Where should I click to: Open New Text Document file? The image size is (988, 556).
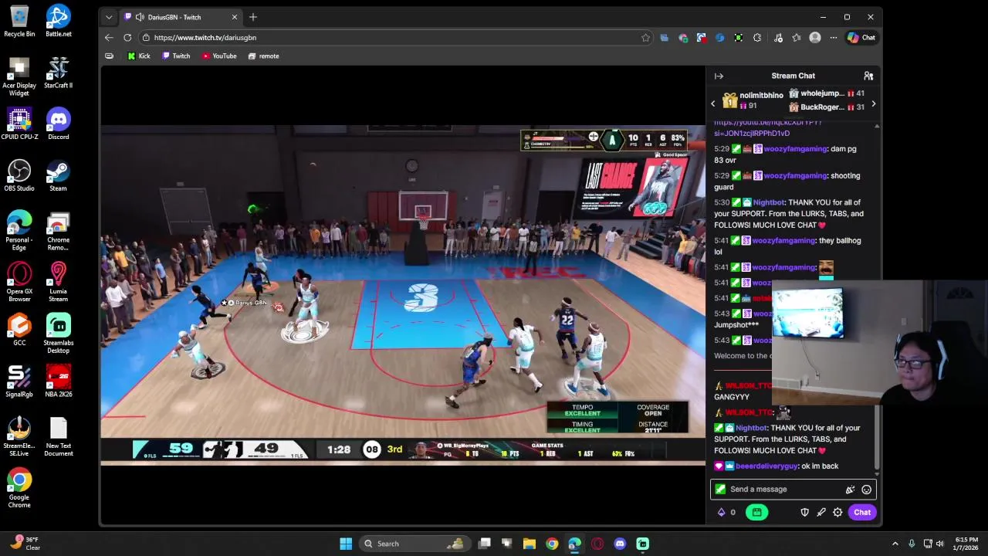tap(58, 436)
